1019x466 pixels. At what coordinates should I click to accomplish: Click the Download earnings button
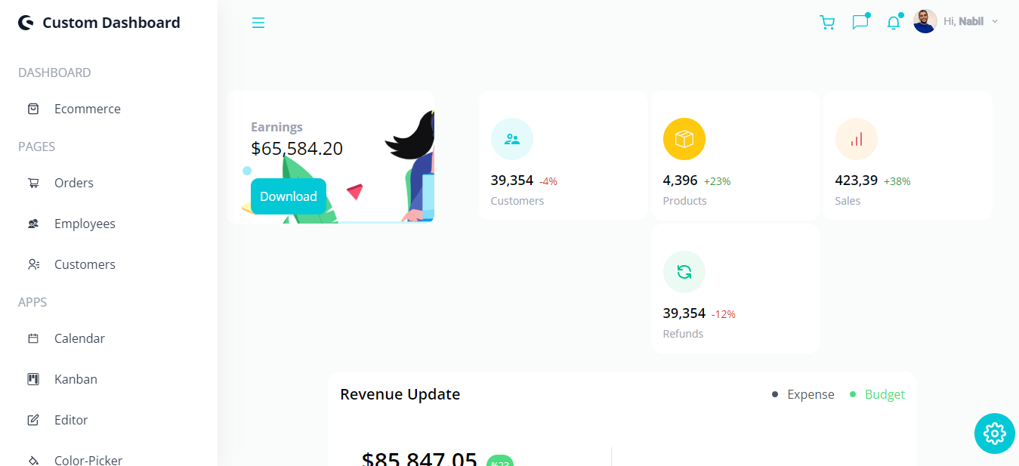(288, 196)
